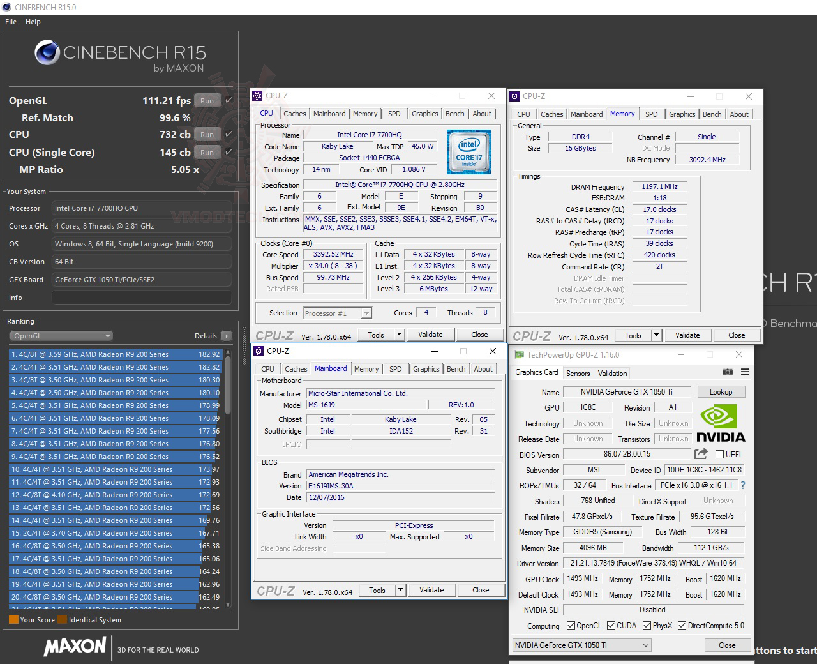Viewport: 817px width, 664px height.
Task: Click the GPU-Z title bar icon
Action: pyautogui.click(x=518, y=355)
